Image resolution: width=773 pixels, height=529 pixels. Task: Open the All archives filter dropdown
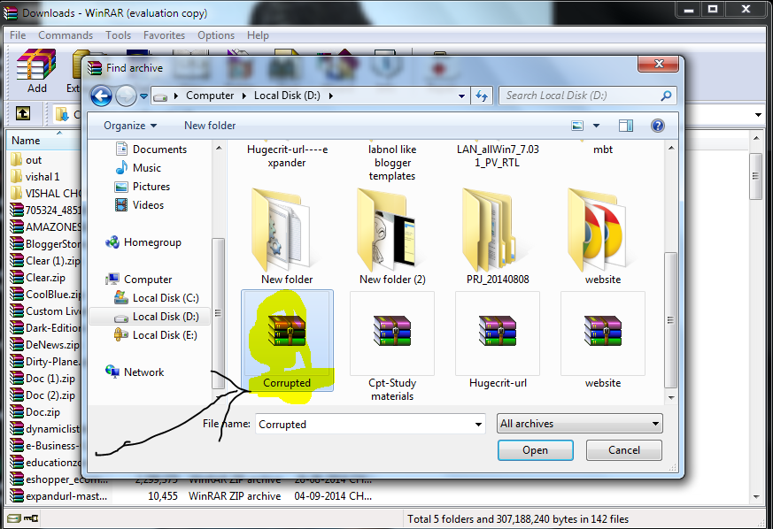pyautogui.click(x=579, y=423)
